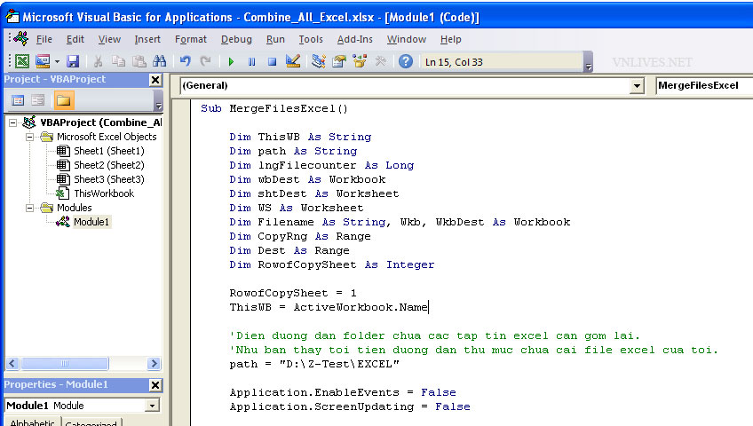Screen dimensions: 753x426
Task: Open Toolbox toolbar icon
Action: click(380, 61)
